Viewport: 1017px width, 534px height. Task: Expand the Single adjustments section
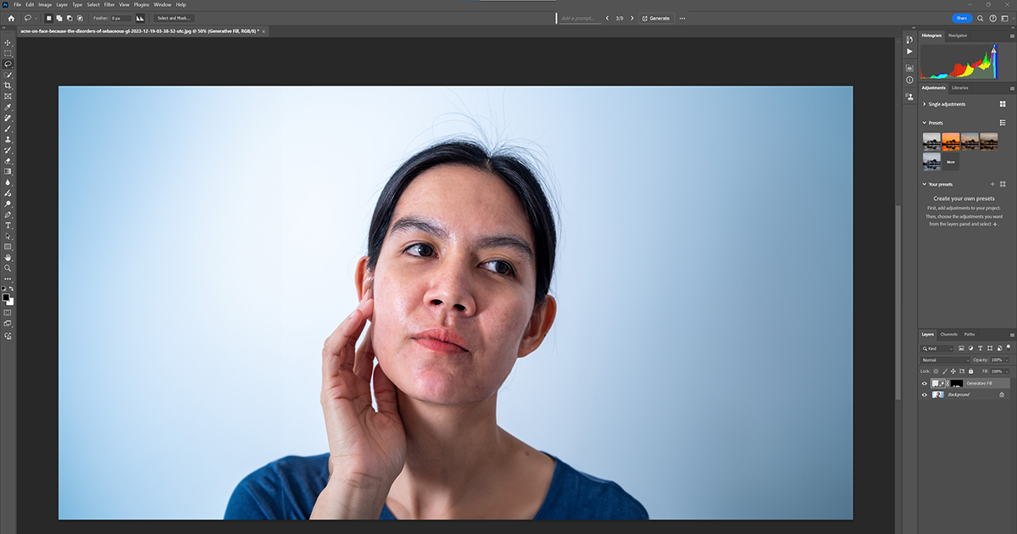(924, 104)
